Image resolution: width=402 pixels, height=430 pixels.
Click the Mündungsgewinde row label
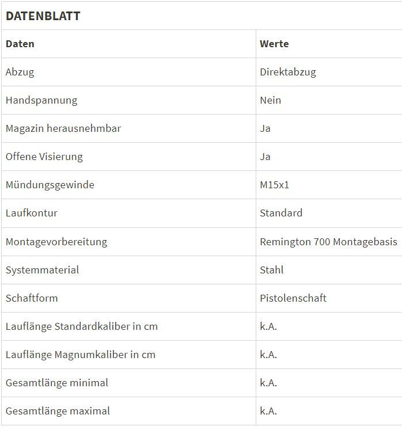(50, 185)
